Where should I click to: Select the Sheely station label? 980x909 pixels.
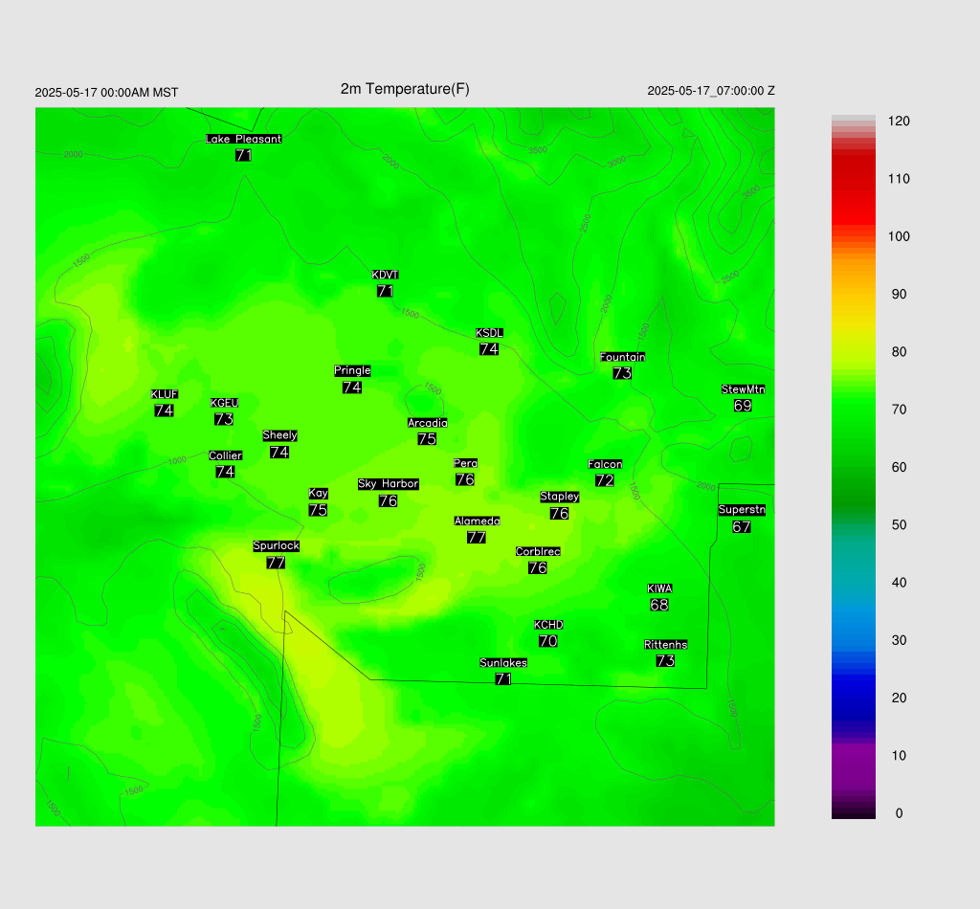click(x=279, y=435)
